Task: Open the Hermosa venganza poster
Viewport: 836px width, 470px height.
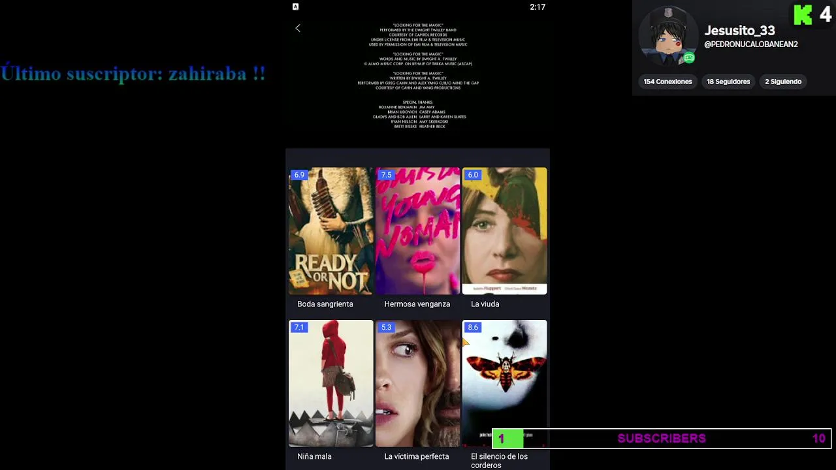Action: [418, 231]
